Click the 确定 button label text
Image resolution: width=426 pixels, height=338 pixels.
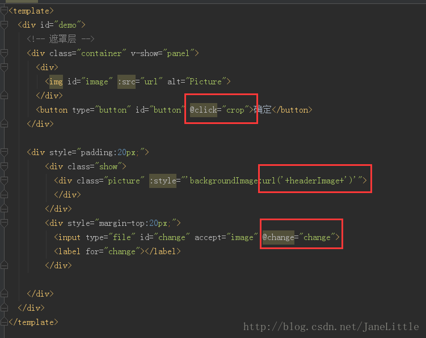pyautogui.click(x=263, y=110)
